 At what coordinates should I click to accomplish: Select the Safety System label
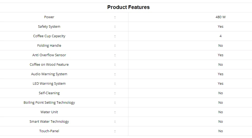pyautogui.click(x=49, y=27)
